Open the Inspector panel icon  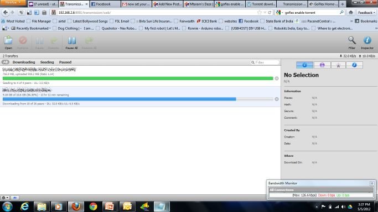point(367,43)
